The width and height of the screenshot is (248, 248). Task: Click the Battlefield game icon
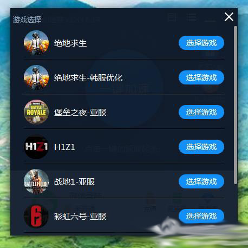tap(36, 181)
